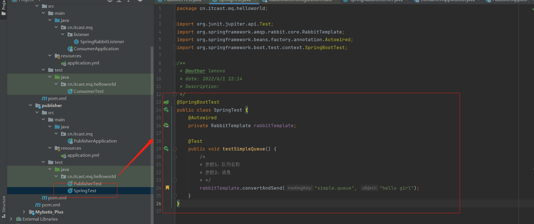This screenshot has width=534, height=224.
Task: Collapse resources folder above PublisherApplication's application.yml
Action: 50,148
